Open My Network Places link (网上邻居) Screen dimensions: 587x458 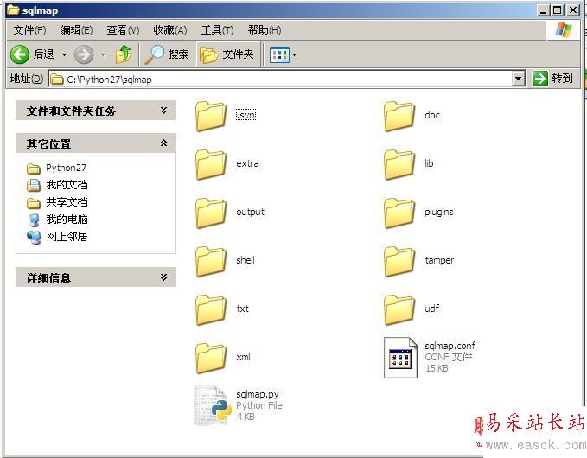pos(57,237)
